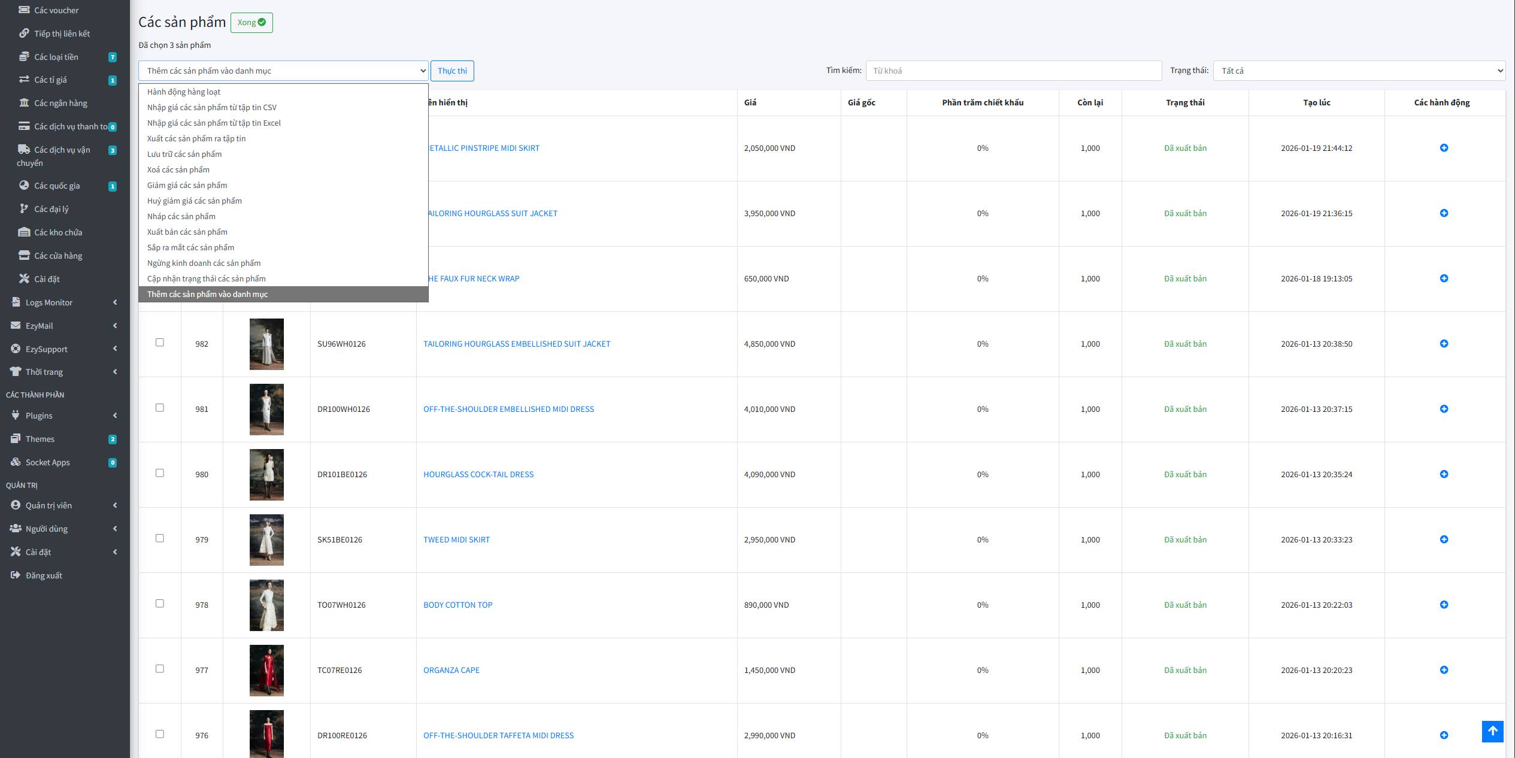This screenshot has width=1515, height=758.
Task: Choose Xoá các sản phẩm from the list
Action: tap(178, 169)
